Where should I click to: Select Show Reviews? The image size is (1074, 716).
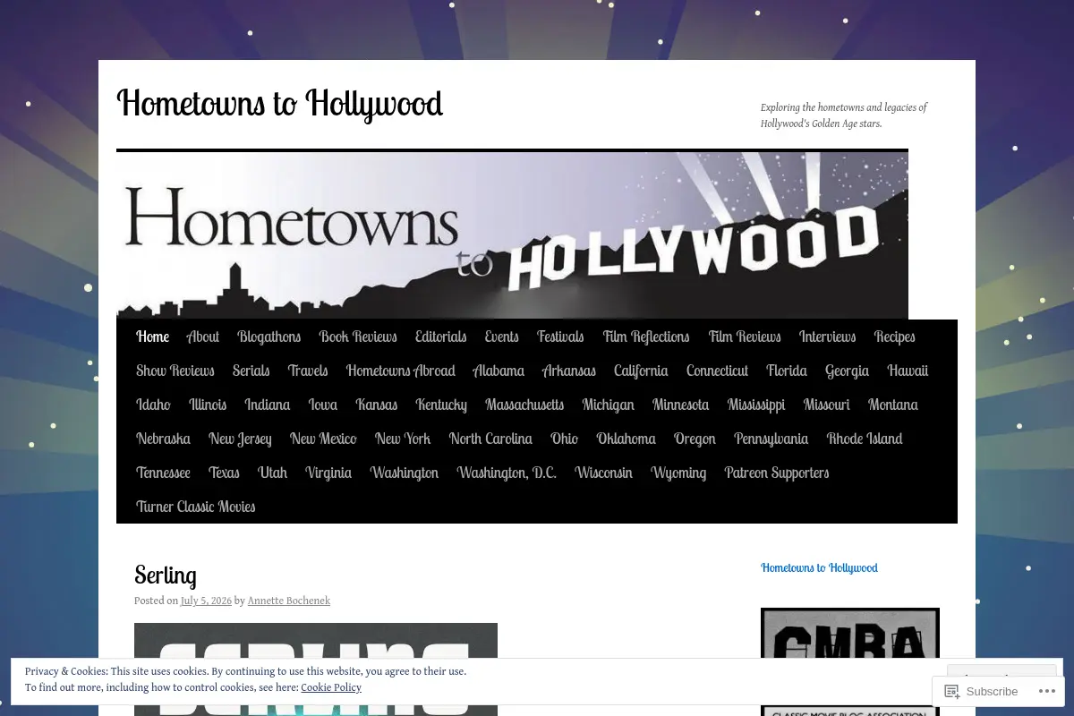pos(175,371)
